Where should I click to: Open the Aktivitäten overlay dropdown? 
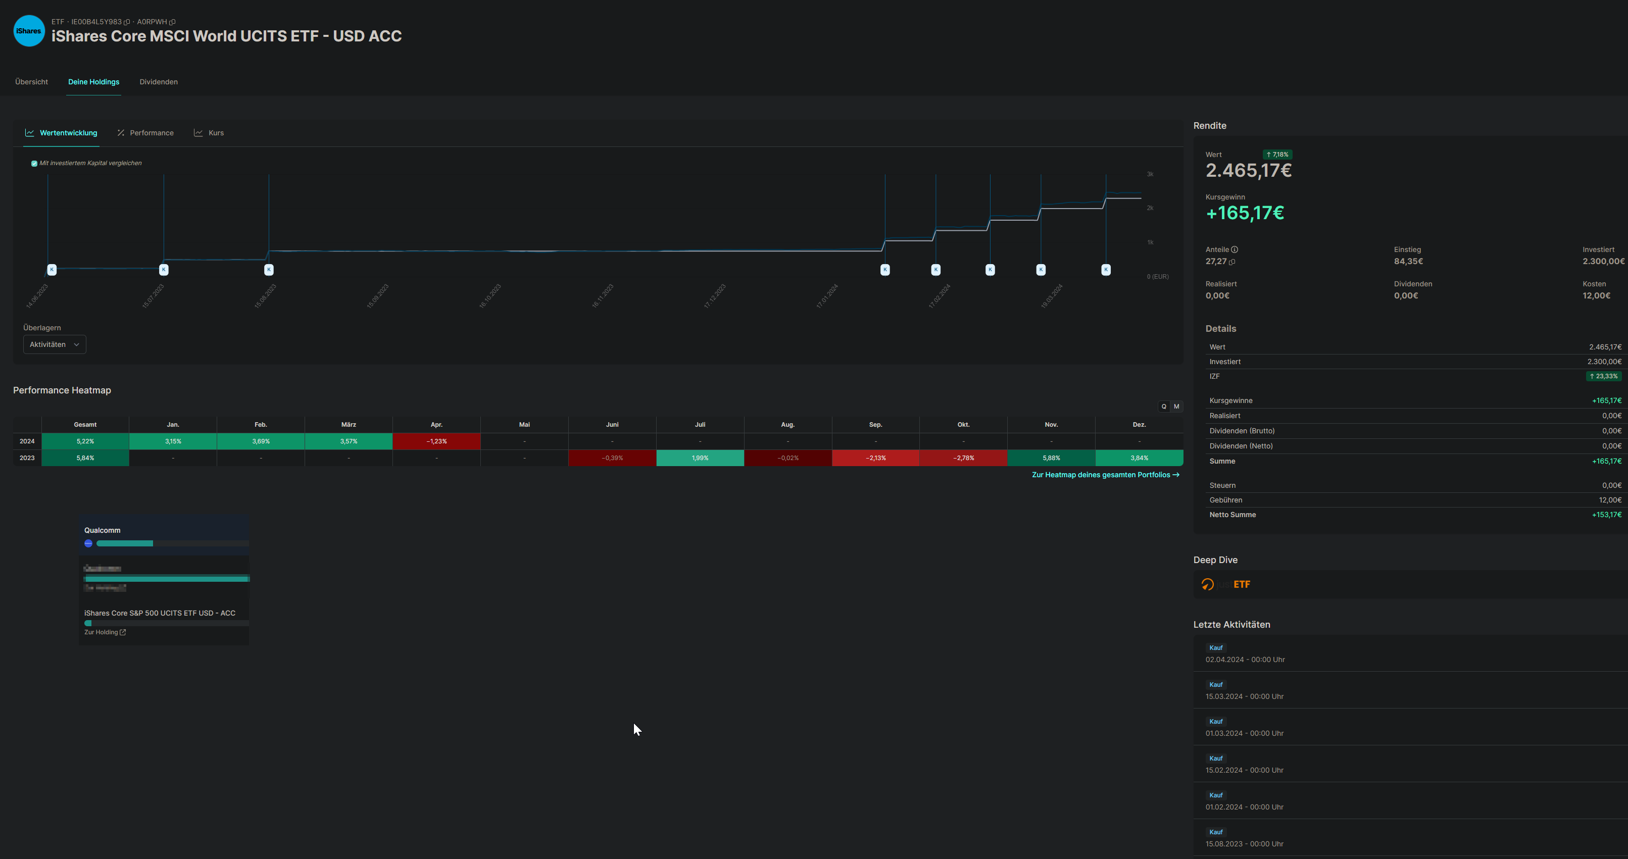[x=55, y=344]
